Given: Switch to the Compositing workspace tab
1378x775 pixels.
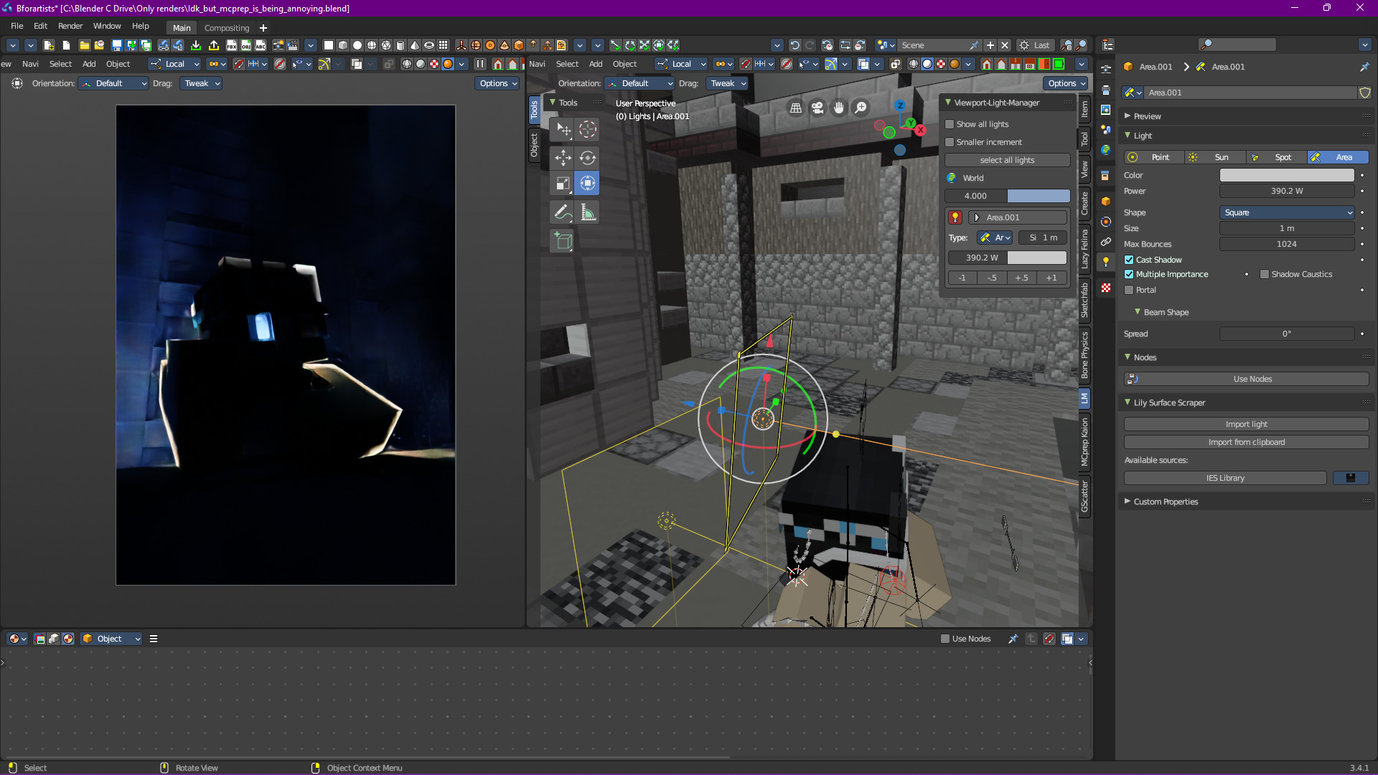Looking at the screenshot, I should click(x=227, y=28).
